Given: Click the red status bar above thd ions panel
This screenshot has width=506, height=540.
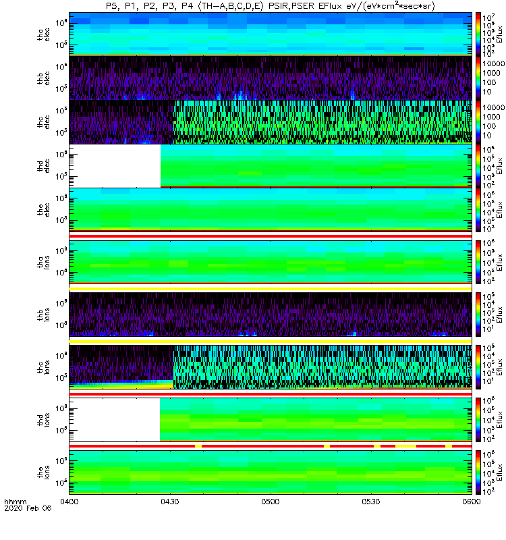Looking at the screenshot, I should pos(271,394).
